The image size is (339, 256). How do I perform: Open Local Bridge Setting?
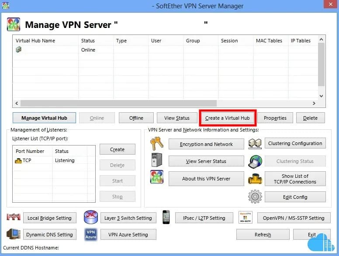[x=50, y=218]
